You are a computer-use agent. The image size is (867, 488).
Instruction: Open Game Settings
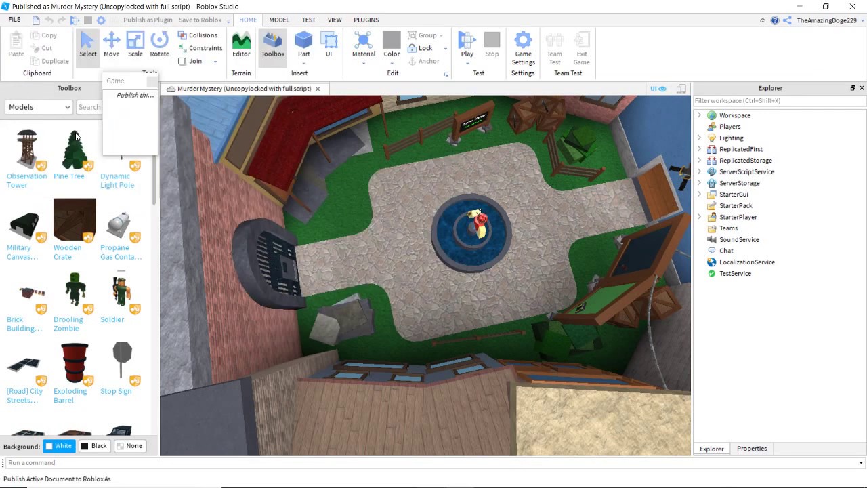(x=523, y=48)
